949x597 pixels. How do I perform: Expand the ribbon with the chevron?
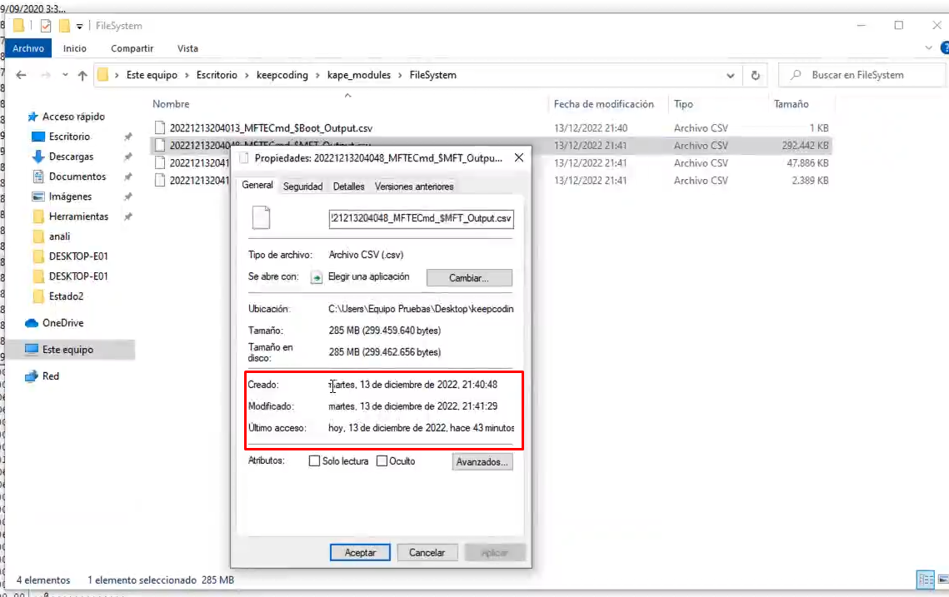click(x=929, y=48)
